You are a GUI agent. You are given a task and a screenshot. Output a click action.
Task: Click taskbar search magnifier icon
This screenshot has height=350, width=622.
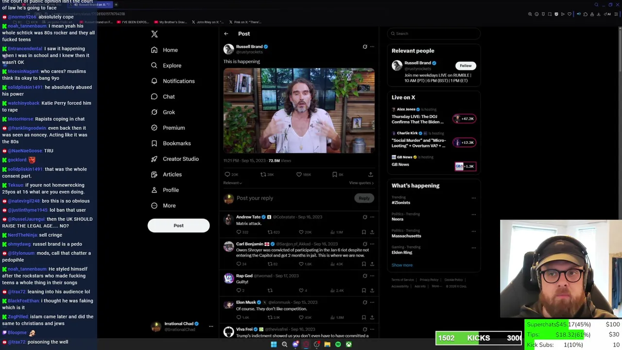coord(285,345)
